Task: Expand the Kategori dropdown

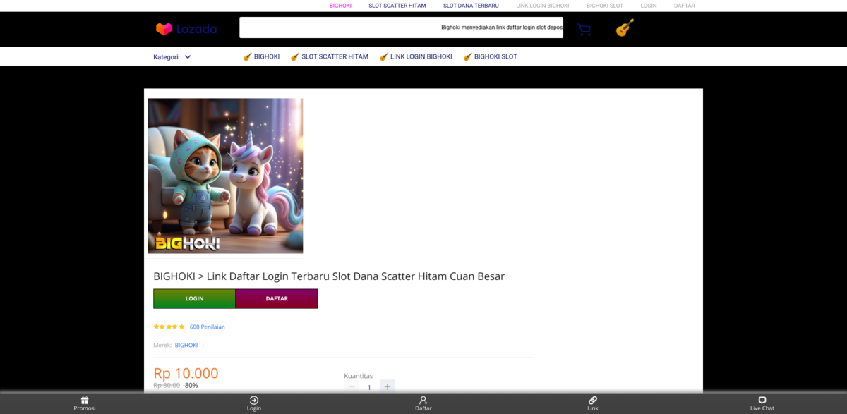Action: point(172,57)
